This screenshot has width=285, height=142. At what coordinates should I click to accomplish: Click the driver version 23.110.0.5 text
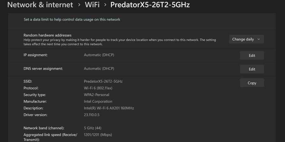tap(92, 115)
